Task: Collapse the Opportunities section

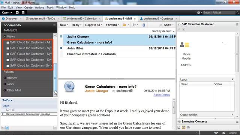Action: [232, 115]
